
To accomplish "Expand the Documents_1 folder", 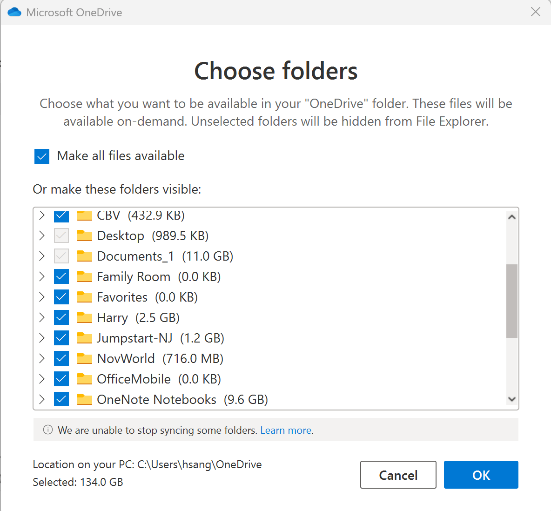I will (42, 256).
